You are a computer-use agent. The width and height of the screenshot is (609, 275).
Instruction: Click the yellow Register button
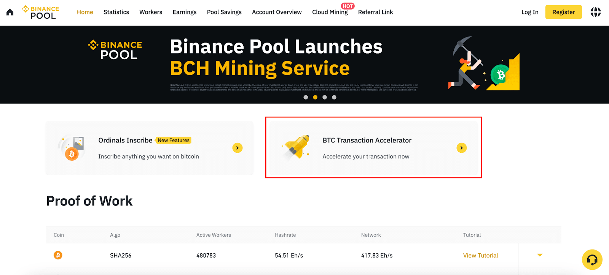[x=564, y=12]
